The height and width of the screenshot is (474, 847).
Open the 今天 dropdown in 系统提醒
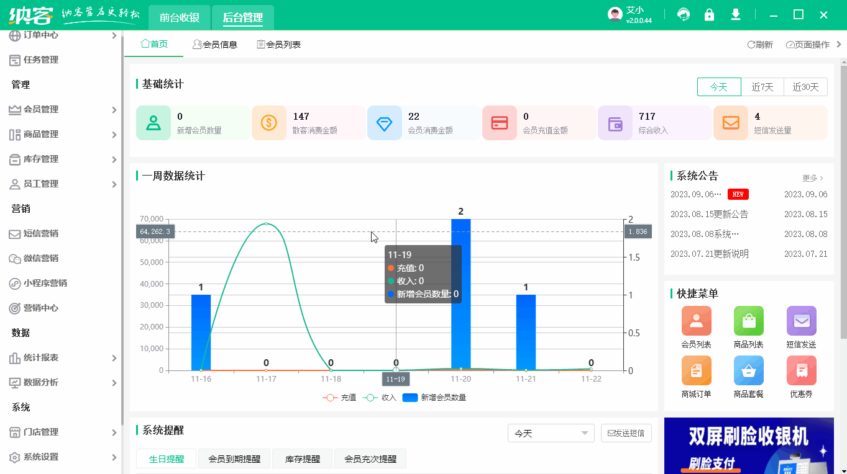551,433
